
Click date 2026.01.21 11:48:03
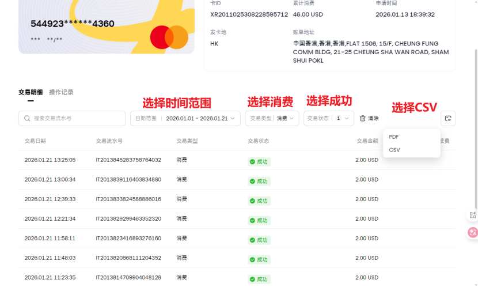(50, 258)
